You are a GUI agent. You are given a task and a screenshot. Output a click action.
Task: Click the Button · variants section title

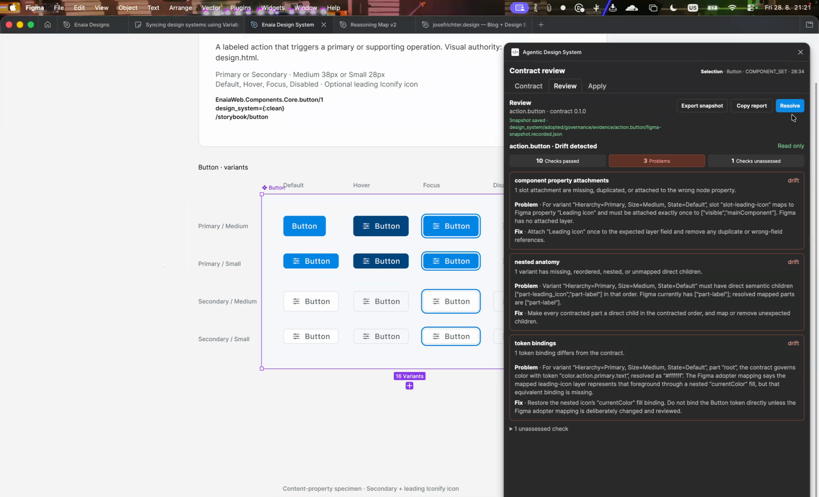click(x=223, y=167)
